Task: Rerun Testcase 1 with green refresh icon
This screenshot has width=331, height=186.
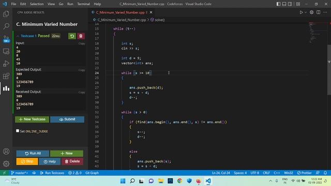Action: pyautogui.click(x=72, y=36)
